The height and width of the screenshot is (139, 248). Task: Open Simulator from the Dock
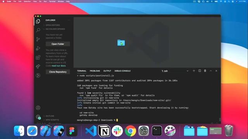pos(59,131)
